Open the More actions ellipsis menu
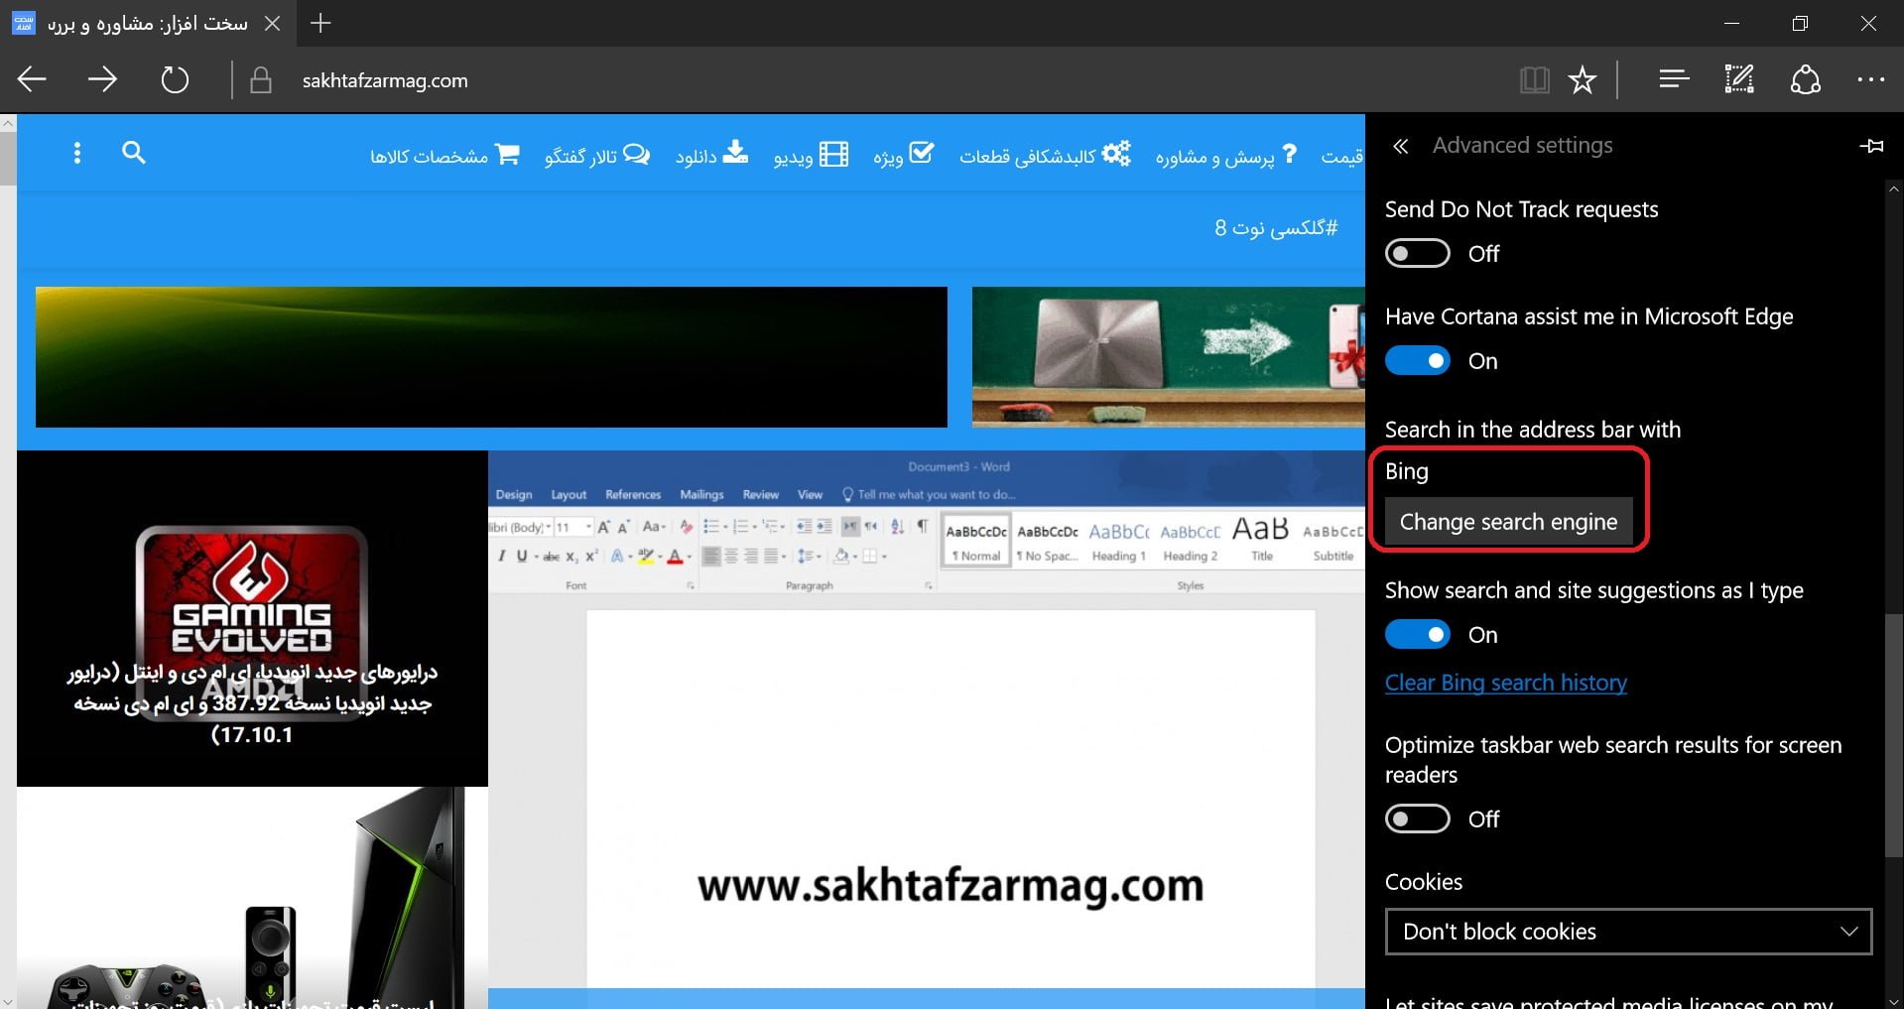The height and width of the screenshot is (1009, 1904). coord(1870,79)
